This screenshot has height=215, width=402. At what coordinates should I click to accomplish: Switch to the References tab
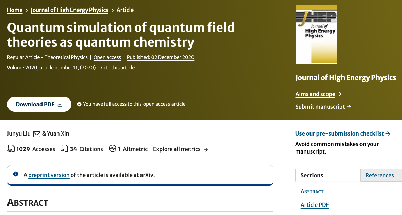coord(380,175)
